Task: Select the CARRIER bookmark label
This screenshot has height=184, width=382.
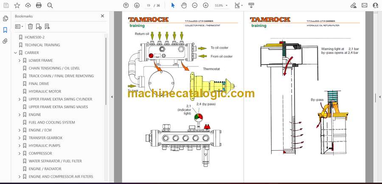Action: 32,53
